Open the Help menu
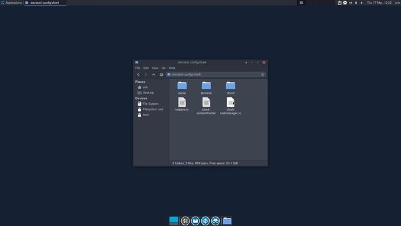This screenshot has height=226, width=401. point(172,68)
